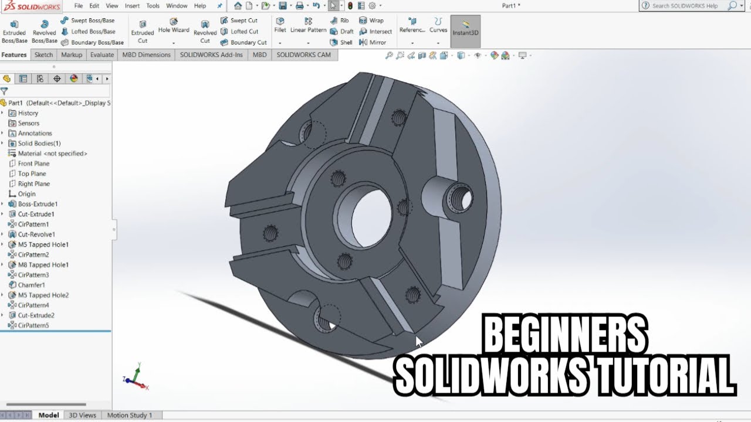Select the Swept Cut tool
This screenshot has height=422, width=751.
pos(239,21)
